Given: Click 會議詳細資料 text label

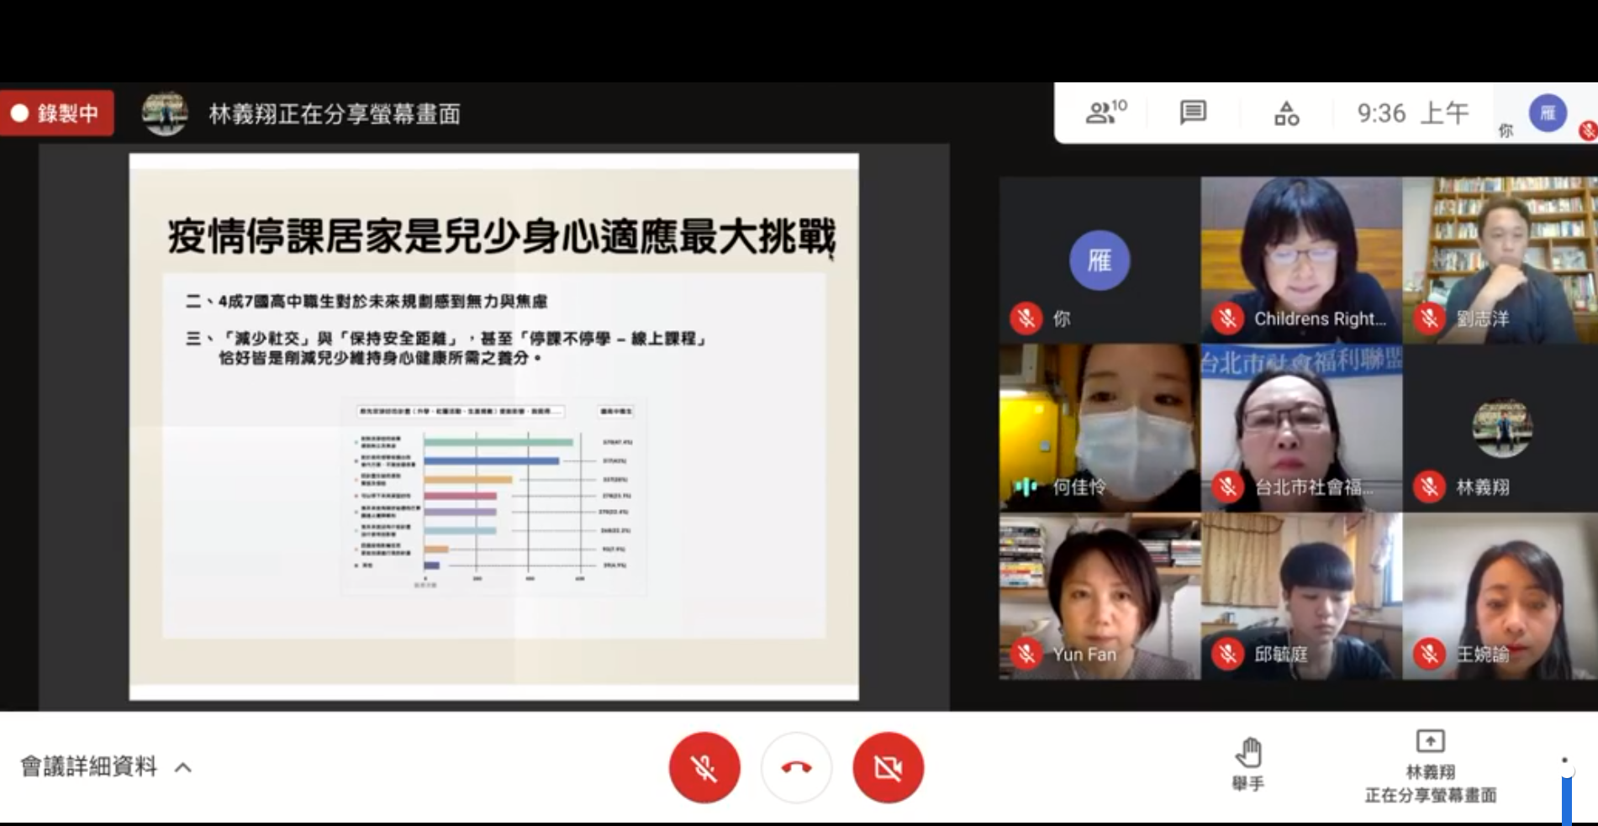Looking at the screenshot, I should [x=88, y=766].
